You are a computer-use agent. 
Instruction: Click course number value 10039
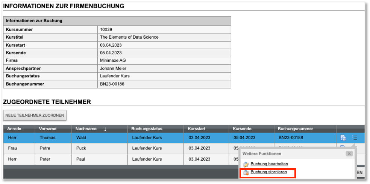click(106, 29)
